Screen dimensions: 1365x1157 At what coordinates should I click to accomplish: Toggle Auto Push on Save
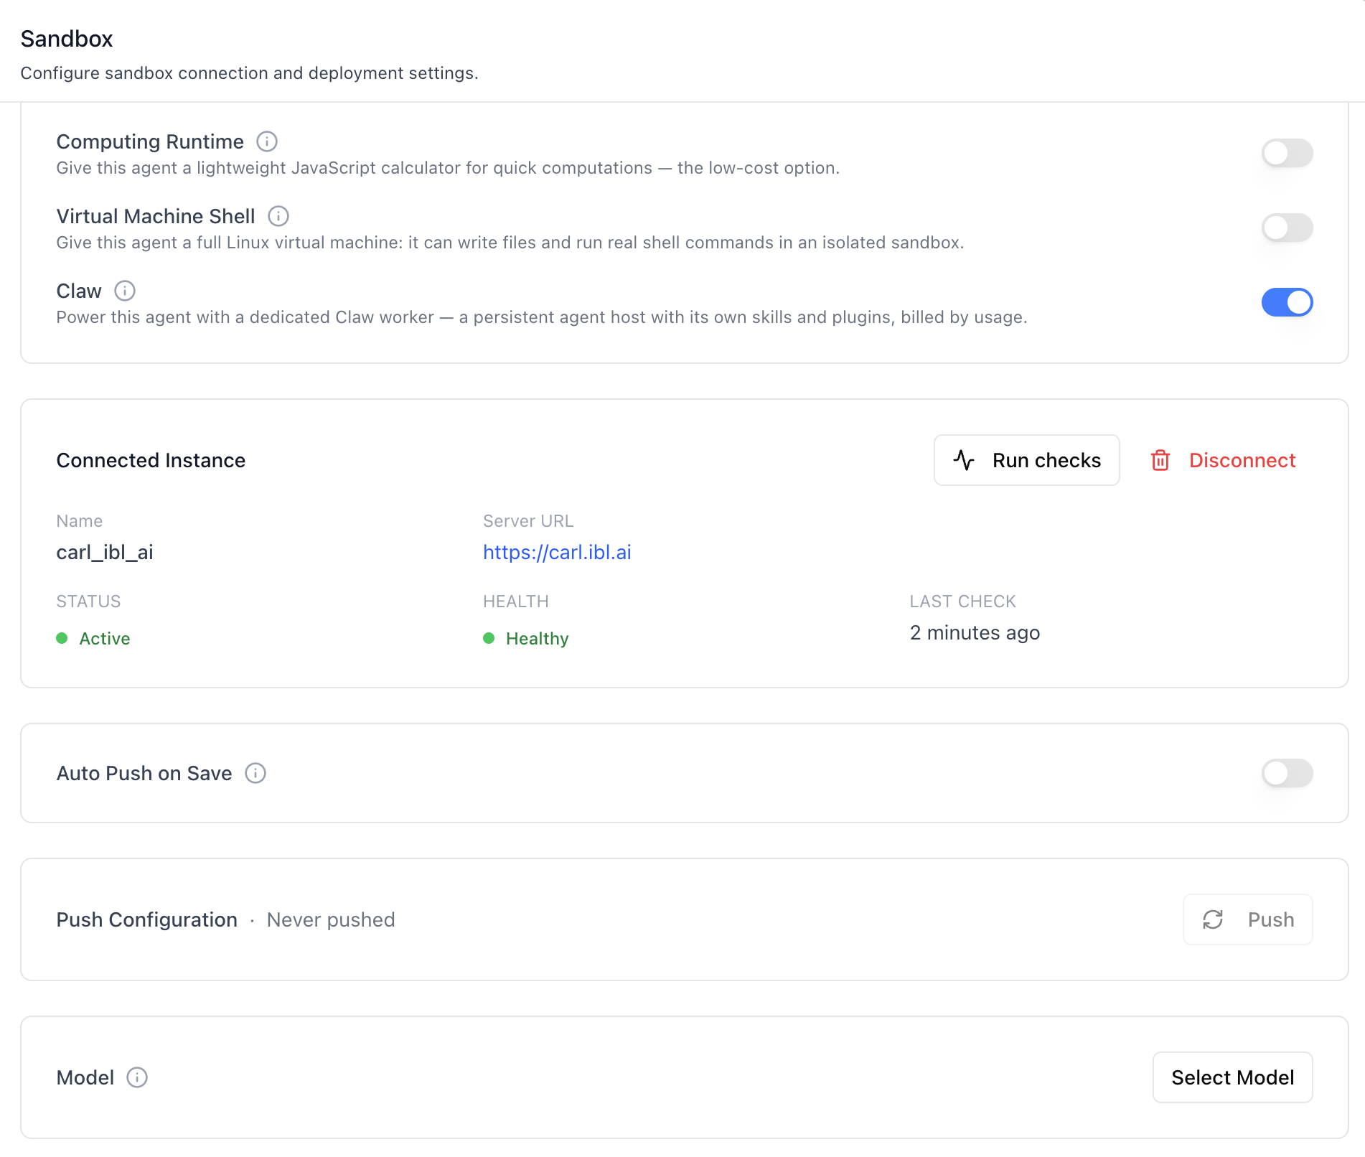pyautogui.click(x=1287, y=773)
